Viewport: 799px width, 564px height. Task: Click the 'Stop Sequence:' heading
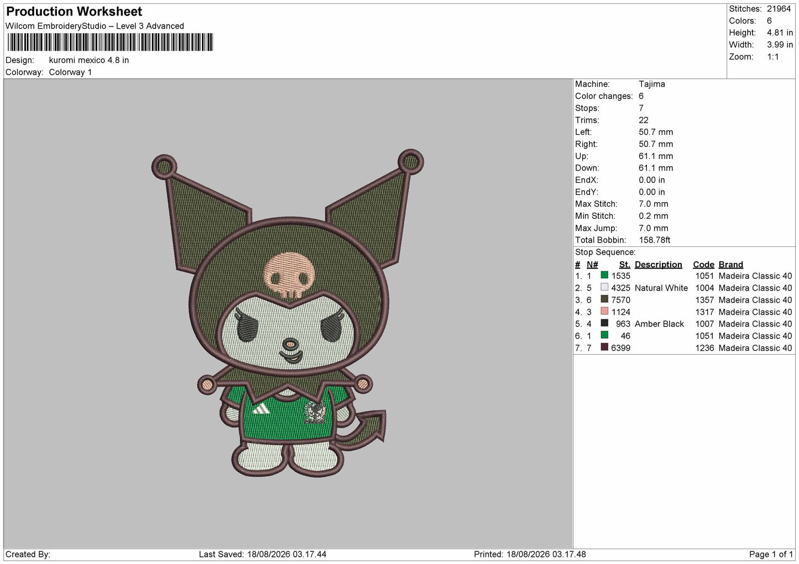(605, 252)
